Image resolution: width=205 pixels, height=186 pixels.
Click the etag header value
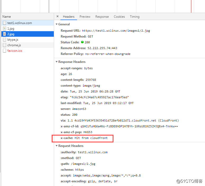99,97
